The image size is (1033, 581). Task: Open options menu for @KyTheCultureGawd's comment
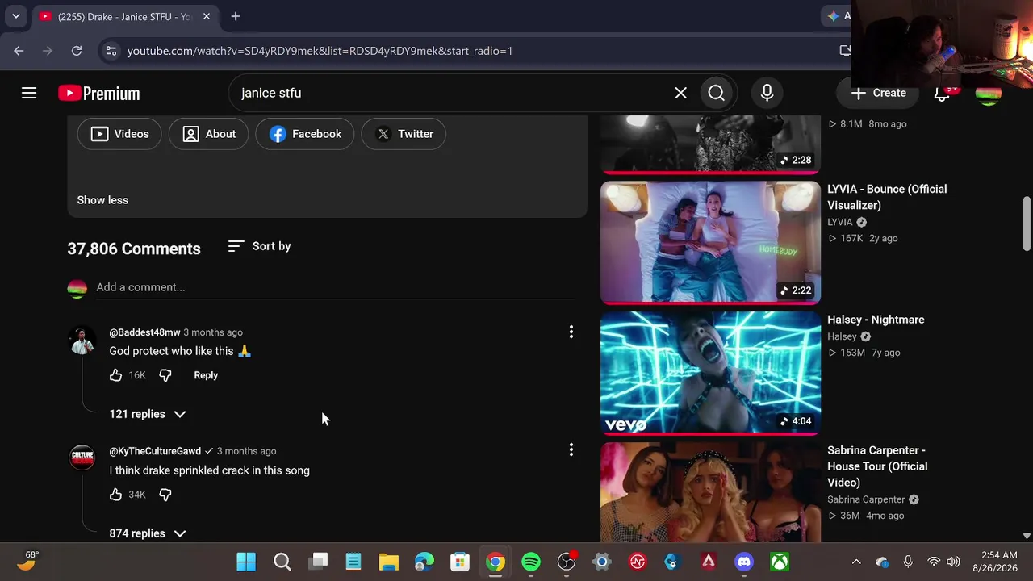pyautogui.click(x=571, y=449)
